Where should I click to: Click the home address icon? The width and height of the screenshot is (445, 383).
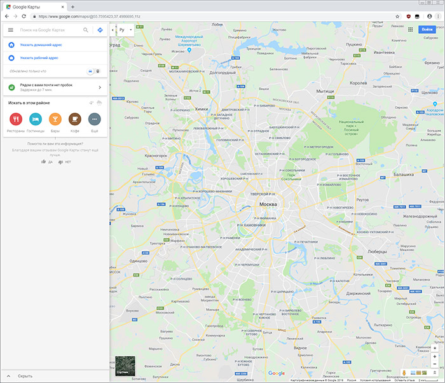(11, 45)
